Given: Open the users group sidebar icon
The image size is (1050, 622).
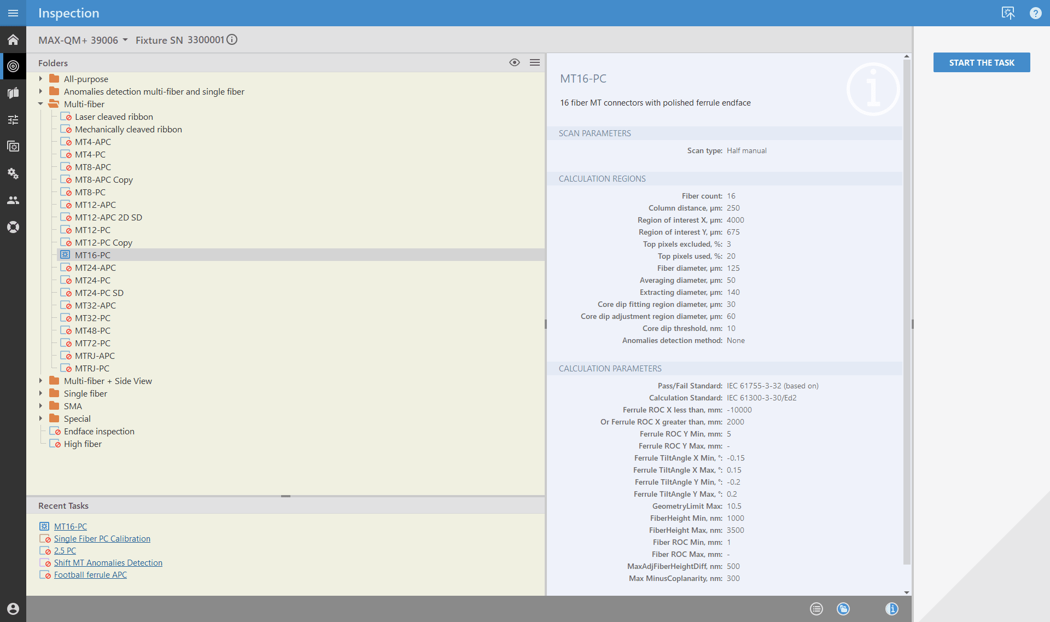Looking at the screenshot, I should (x=13, y=200).
